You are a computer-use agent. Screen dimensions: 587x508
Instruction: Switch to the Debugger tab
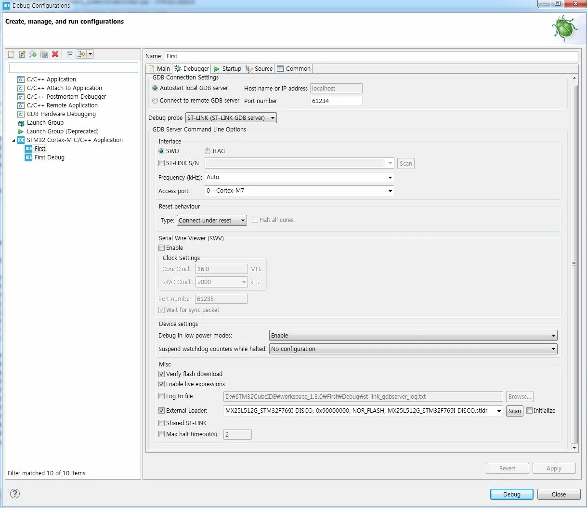click(192, 69)
